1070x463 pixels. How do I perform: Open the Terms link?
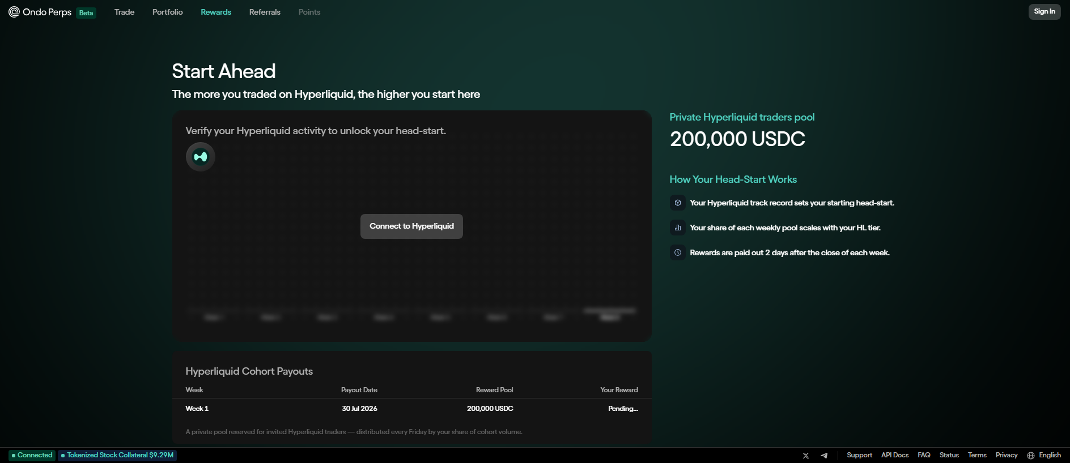click(977, 455)
